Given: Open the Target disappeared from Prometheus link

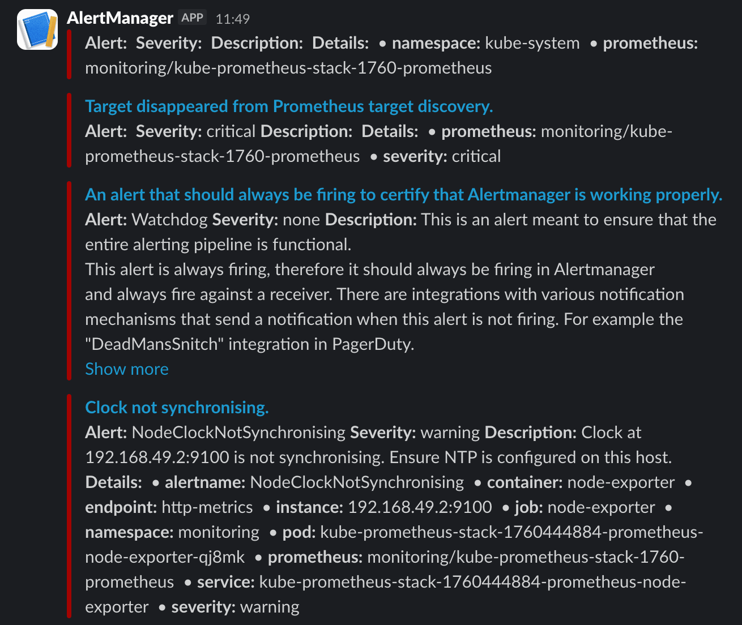Looking at the screenshot, I should point(289,106).
